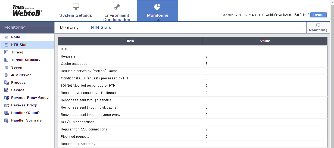Screen dimensions: 334x148
Task: Click the Item column header
Action: (130, 41)
